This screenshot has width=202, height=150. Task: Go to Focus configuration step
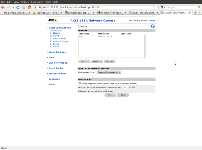coord(56,44)
